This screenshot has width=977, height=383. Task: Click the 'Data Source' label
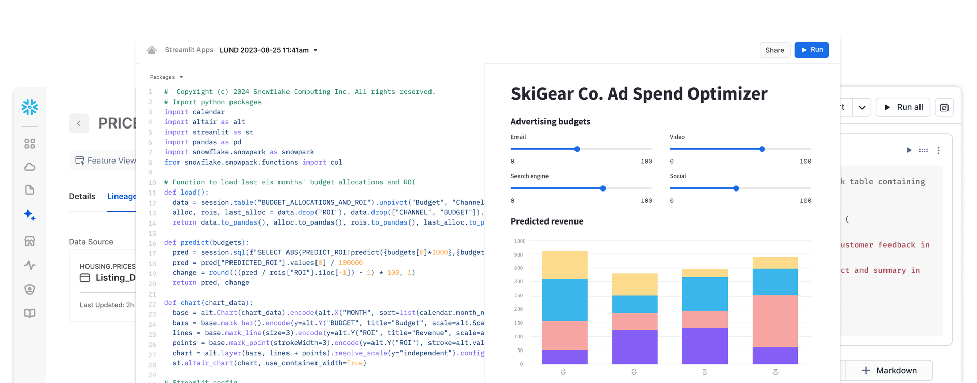[91, 242]
